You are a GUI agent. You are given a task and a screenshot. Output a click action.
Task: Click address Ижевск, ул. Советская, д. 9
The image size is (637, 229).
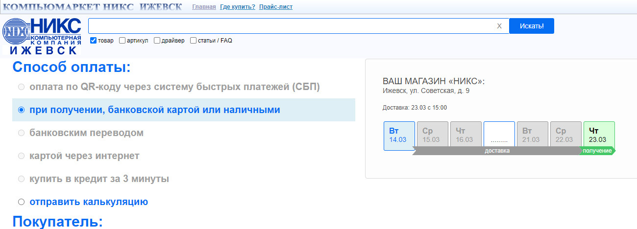pos(426,91)
